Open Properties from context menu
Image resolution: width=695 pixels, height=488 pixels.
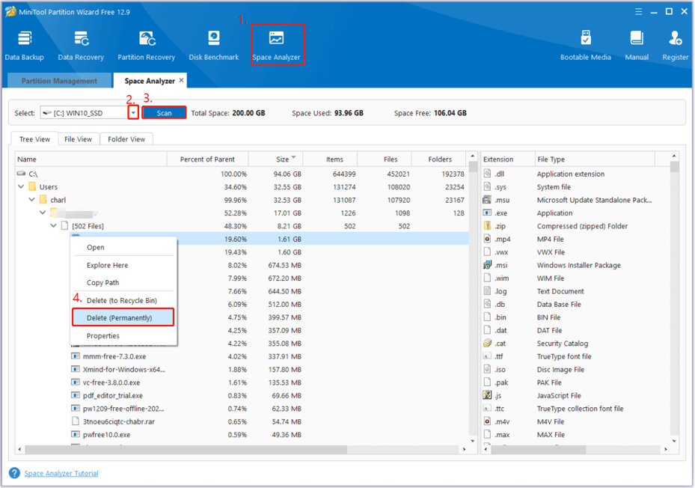coord(123,336)
